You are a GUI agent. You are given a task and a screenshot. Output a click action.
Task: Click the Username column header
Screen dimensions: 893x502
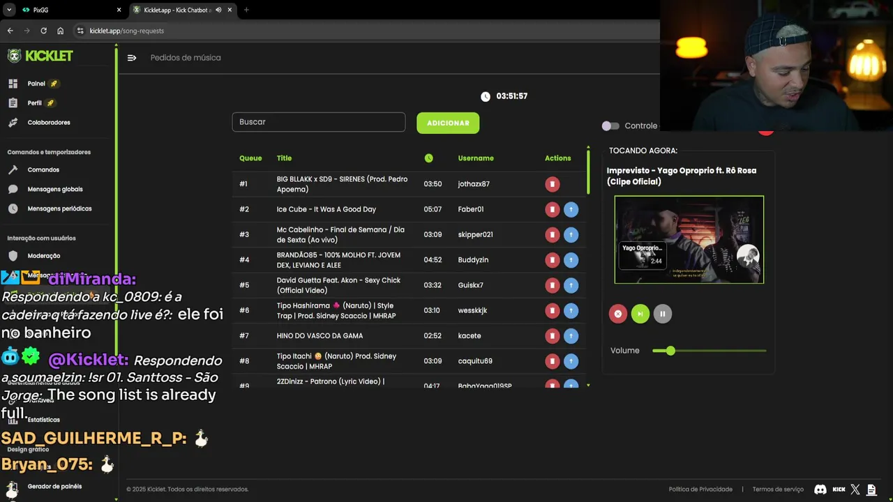[x=476, y=158]
